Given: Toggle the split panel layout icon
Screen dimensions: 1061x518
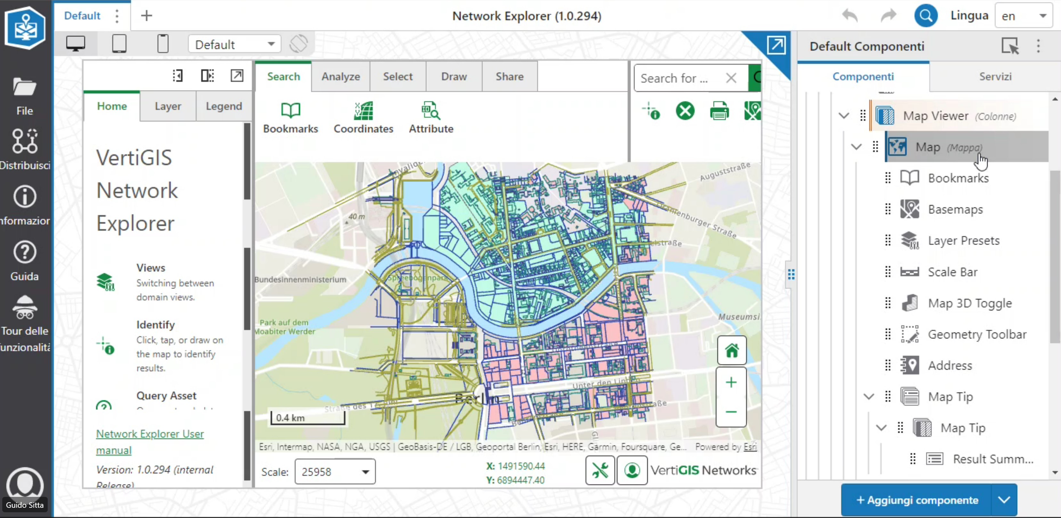Looking at the screenshot, I should 207,75.
